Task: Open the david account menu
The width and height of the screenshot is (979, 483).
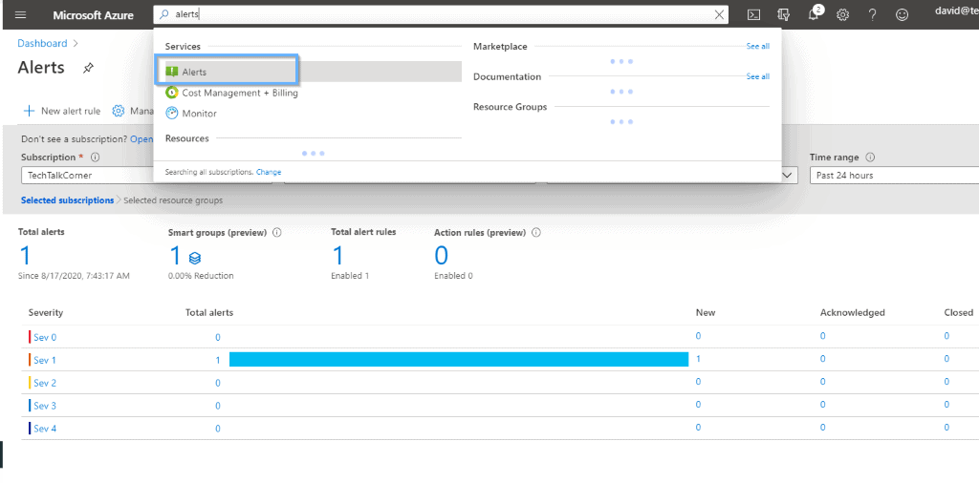Action: coord(956,10)
